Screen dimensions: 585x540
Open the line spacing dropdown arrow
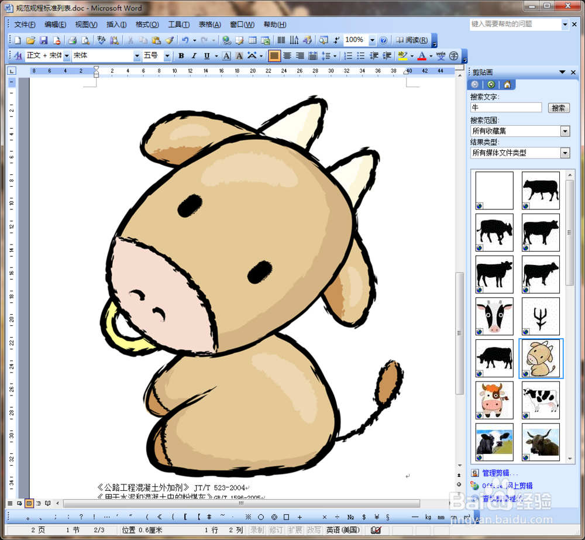tap(335, 56)
